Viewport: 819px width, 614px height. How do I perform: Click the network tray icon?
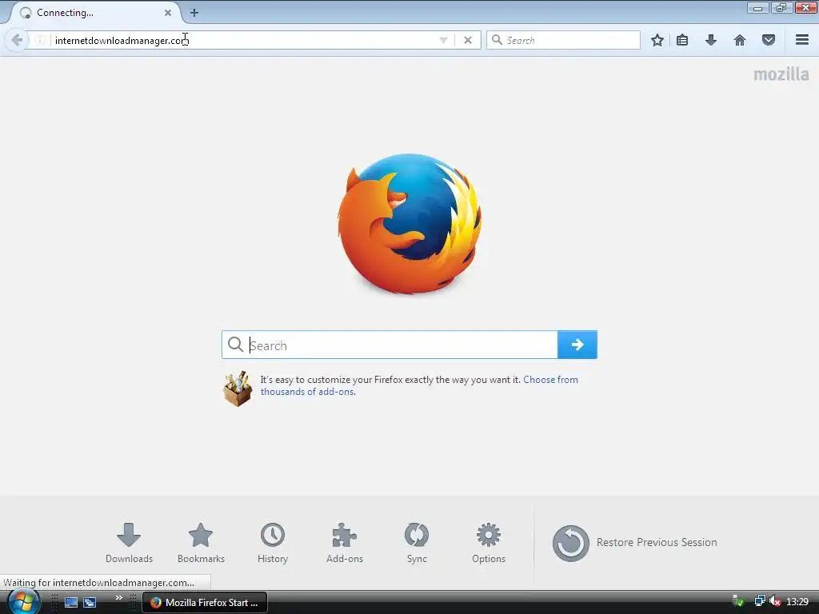(760, 601)
